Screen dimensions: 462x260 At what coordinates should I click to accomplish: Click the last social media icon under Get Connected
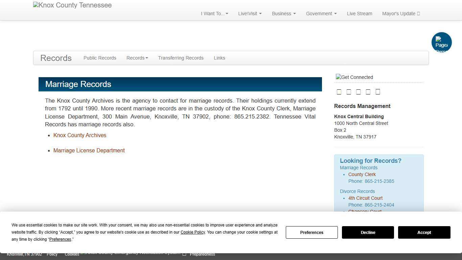378,92
